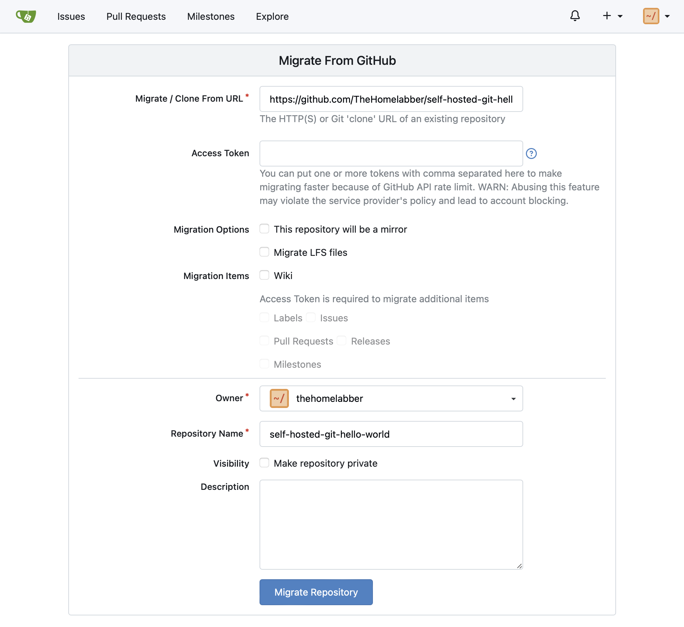Click the Pull Requests menu item
The height and width of the screenshot is (627, 684).
point(136,16)
